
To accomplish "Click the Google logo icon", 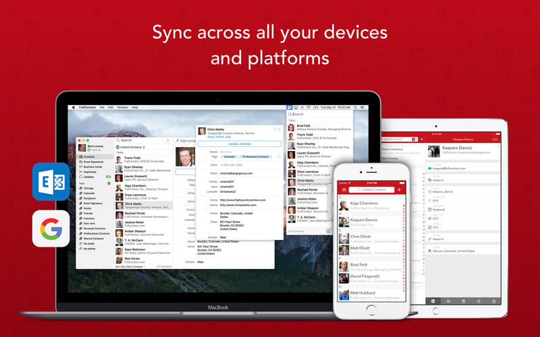I will coord(51,228).
